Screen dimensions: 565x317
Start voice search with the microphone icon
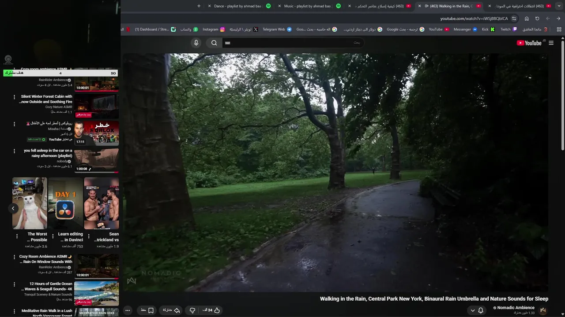coord(196,43)
